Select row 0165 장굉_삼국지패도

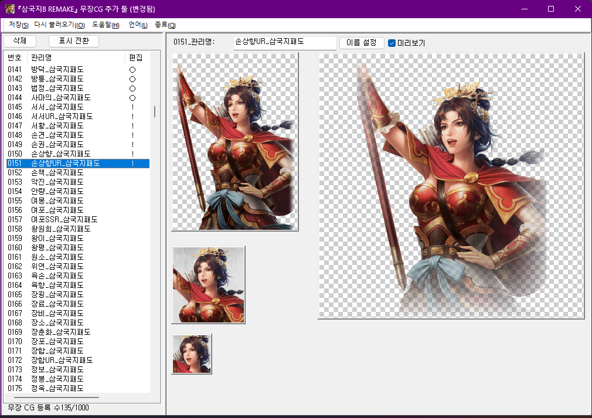tap(78, 294)
